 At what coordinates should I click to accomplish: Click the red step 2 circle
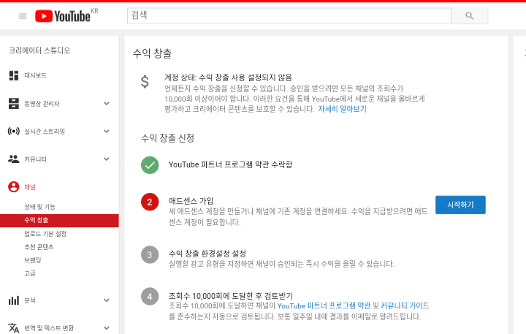click(150, 202)
